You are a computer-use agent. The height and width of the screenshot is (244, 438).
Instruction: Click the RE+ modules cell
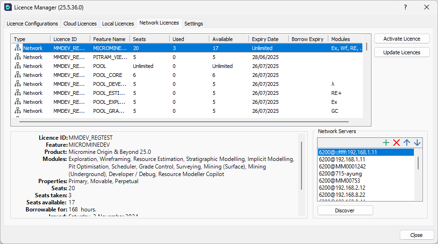click(336, 93)
